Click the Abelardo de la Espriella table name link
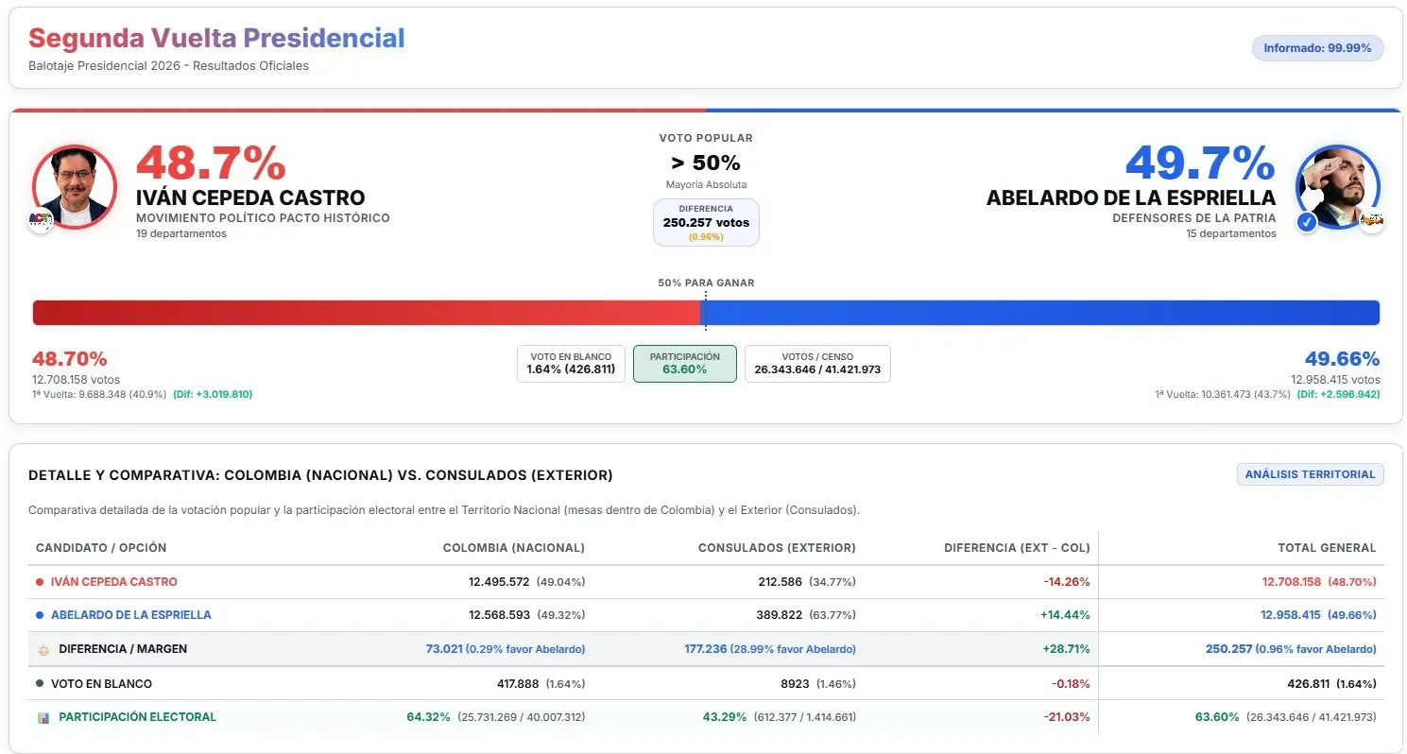Screen dimensions: 1407x754 [131, 615]
